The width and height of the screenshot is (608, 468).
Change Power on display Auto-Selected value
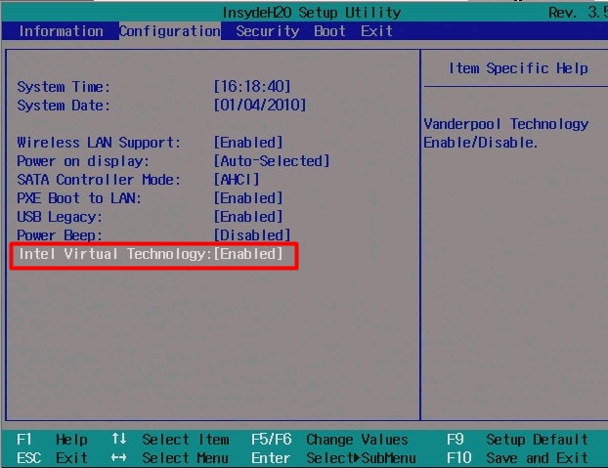[x=272, y=161]
